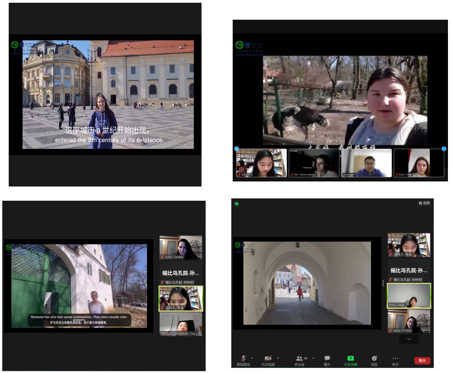Click the unmute microphone icon (解除静音)

pyautogui.click(x=243, y=358)
